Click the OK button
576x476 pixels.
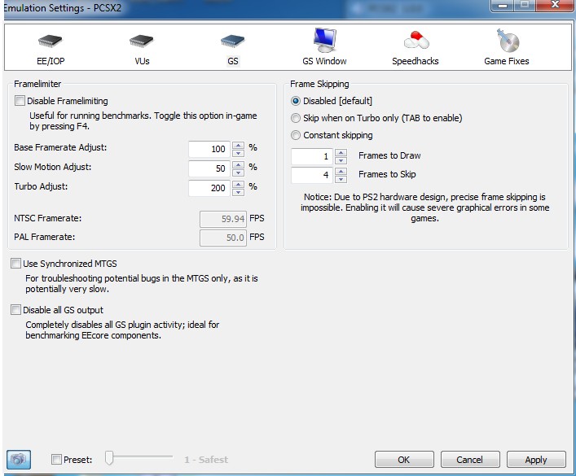coord(404,460)
